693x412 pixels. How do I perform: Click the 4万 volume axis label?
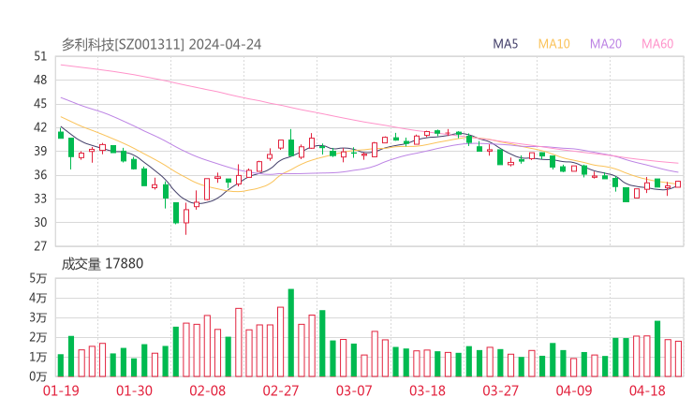pos(38,298)
